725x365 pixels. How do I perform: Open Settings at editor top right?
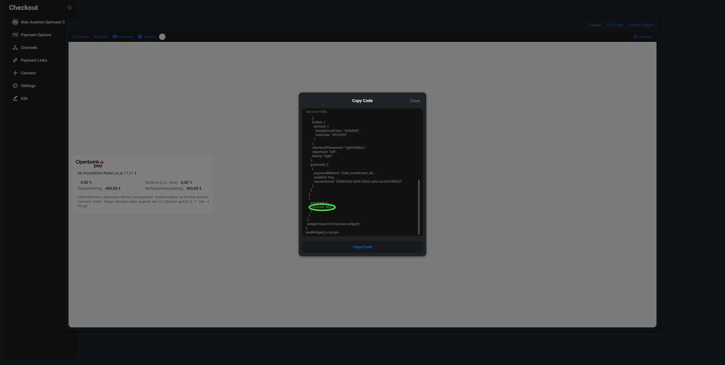(642, 37)
